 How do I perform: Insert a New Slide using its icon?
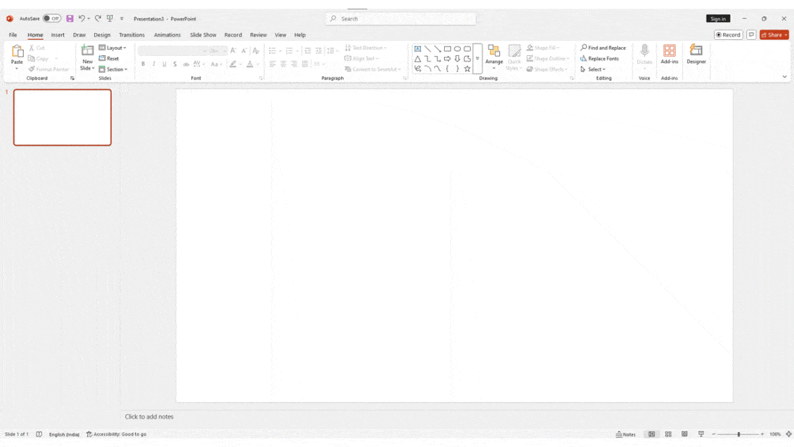(x=87, y=50)
